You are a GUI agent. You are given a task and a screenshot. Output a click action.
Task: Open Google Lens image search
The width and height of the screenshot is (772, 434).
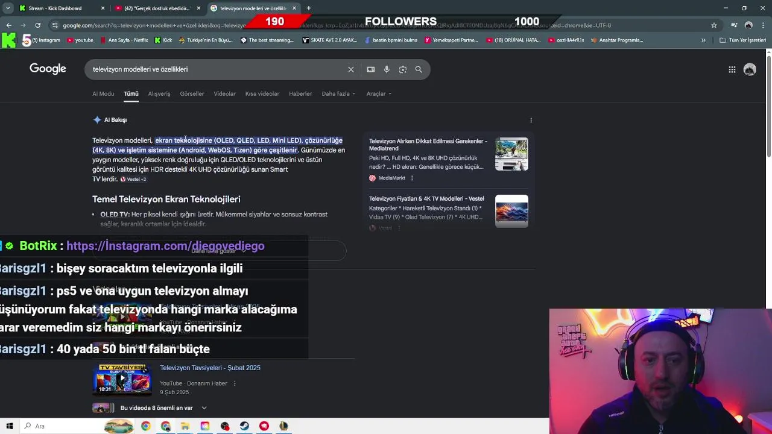coord(403,69)
